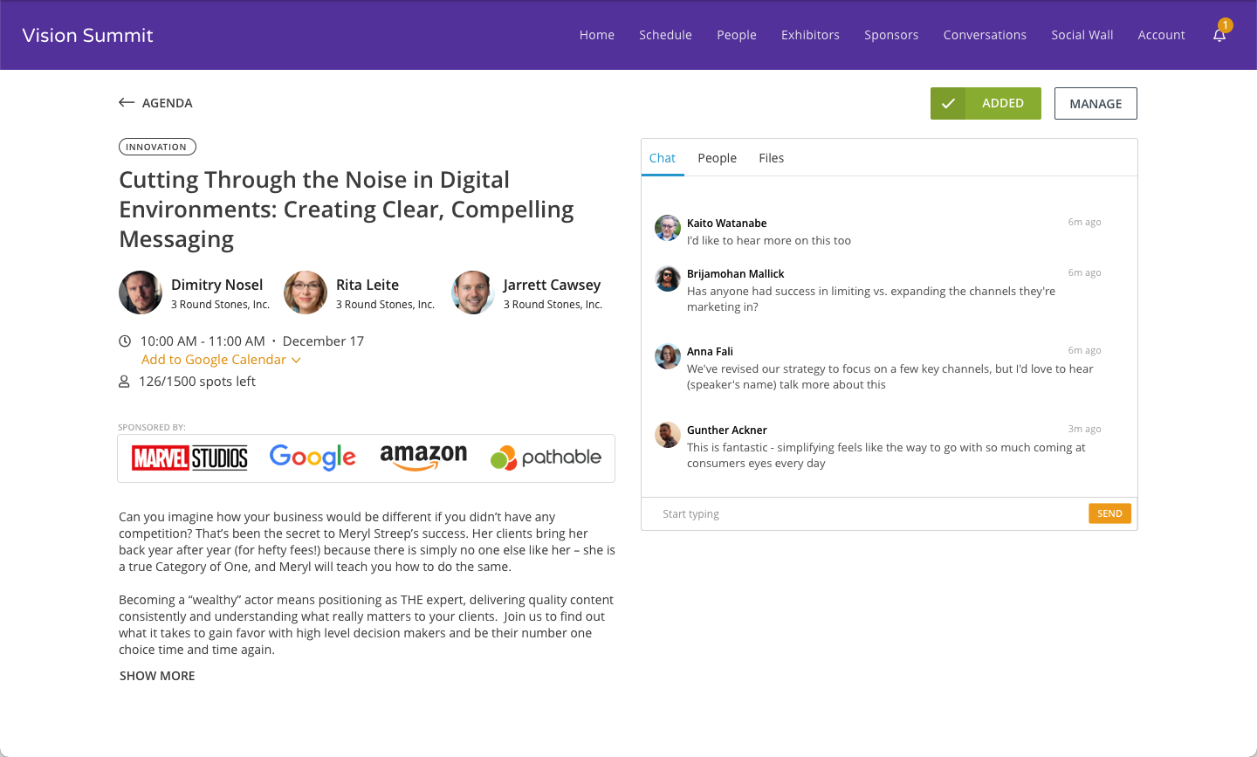Viewport: 1257px width, 757px height.
Task: Click the session title heading
Action: coord(347,210)
